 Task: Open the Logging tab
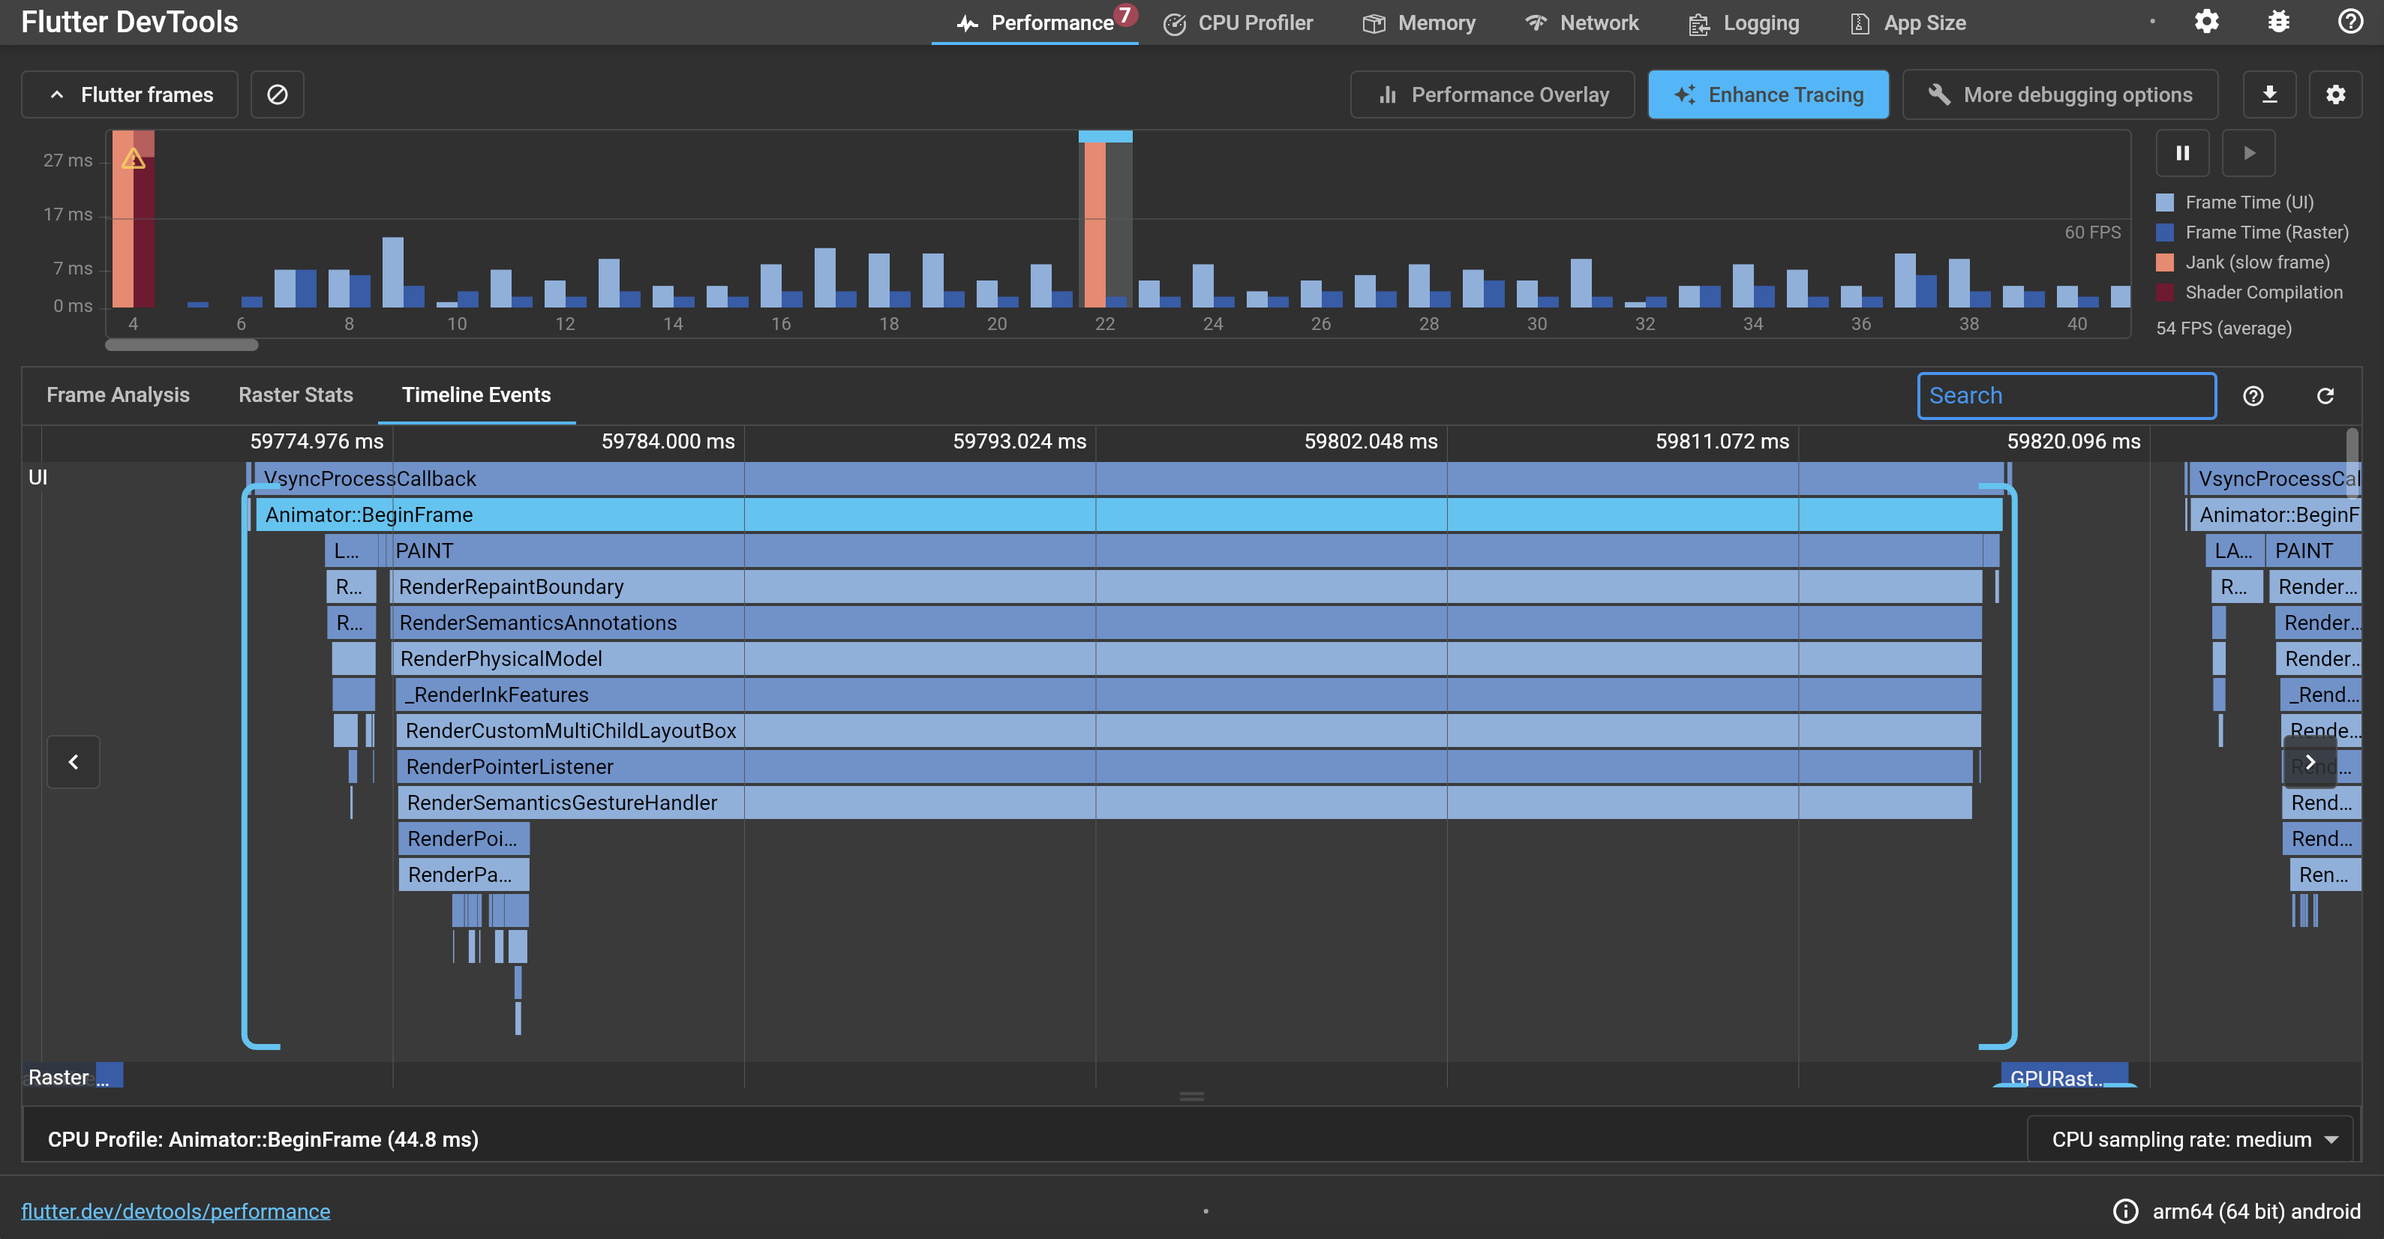tap(1743, 22)
